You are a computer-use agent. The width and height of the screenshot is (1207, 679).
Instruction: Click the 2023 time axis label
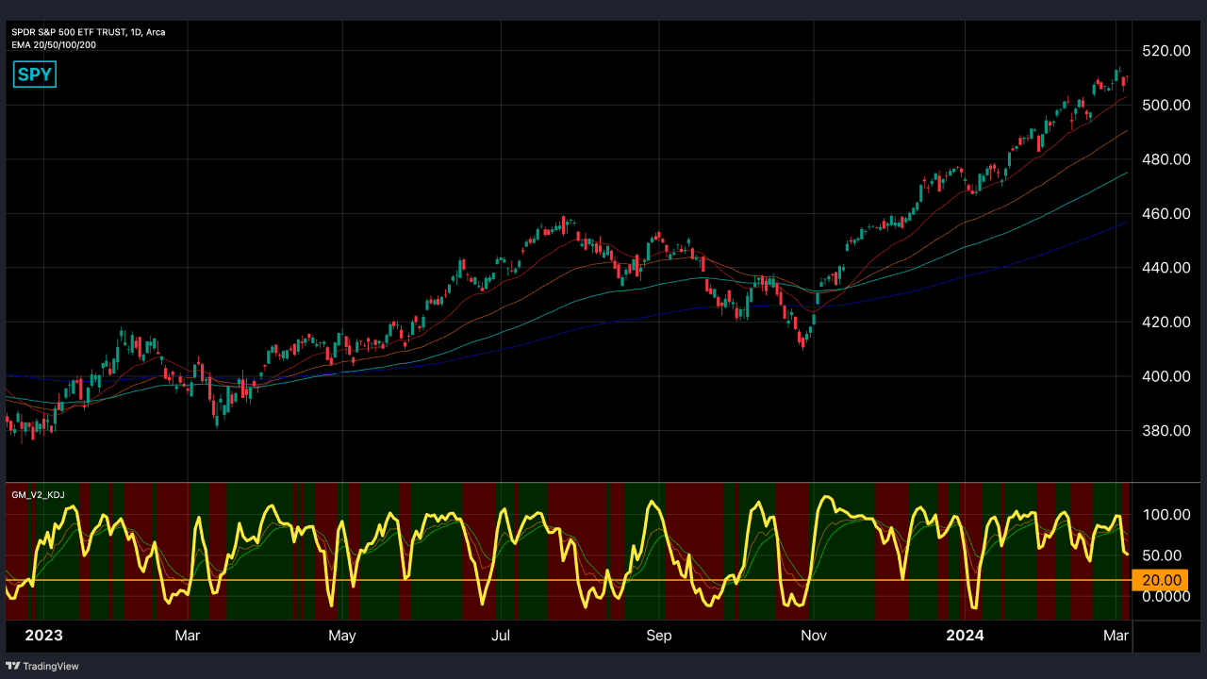(43, 636)
